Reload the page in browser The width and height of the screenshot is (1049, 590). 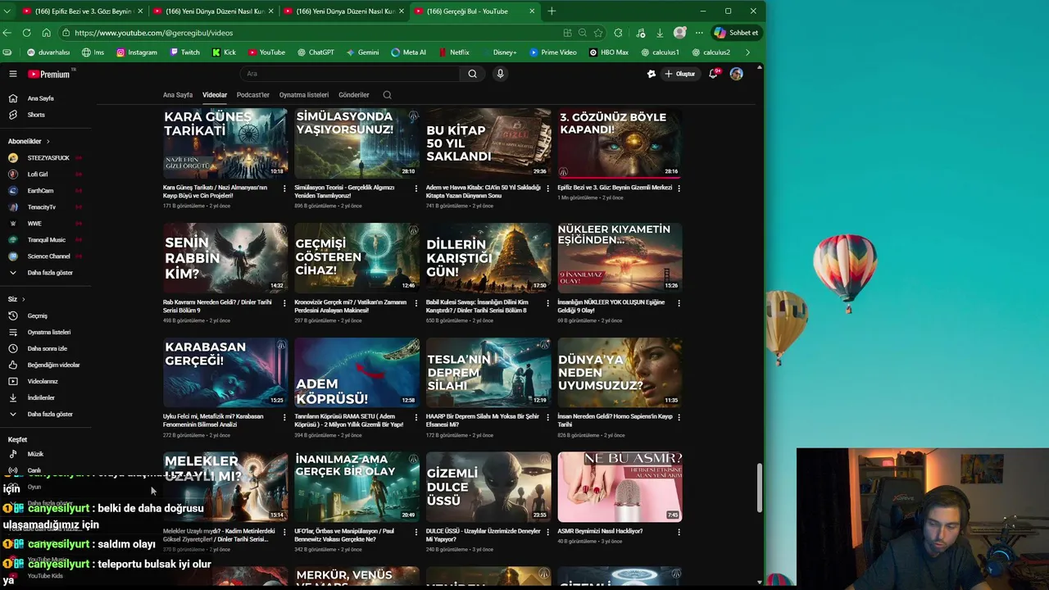[26, 33]
